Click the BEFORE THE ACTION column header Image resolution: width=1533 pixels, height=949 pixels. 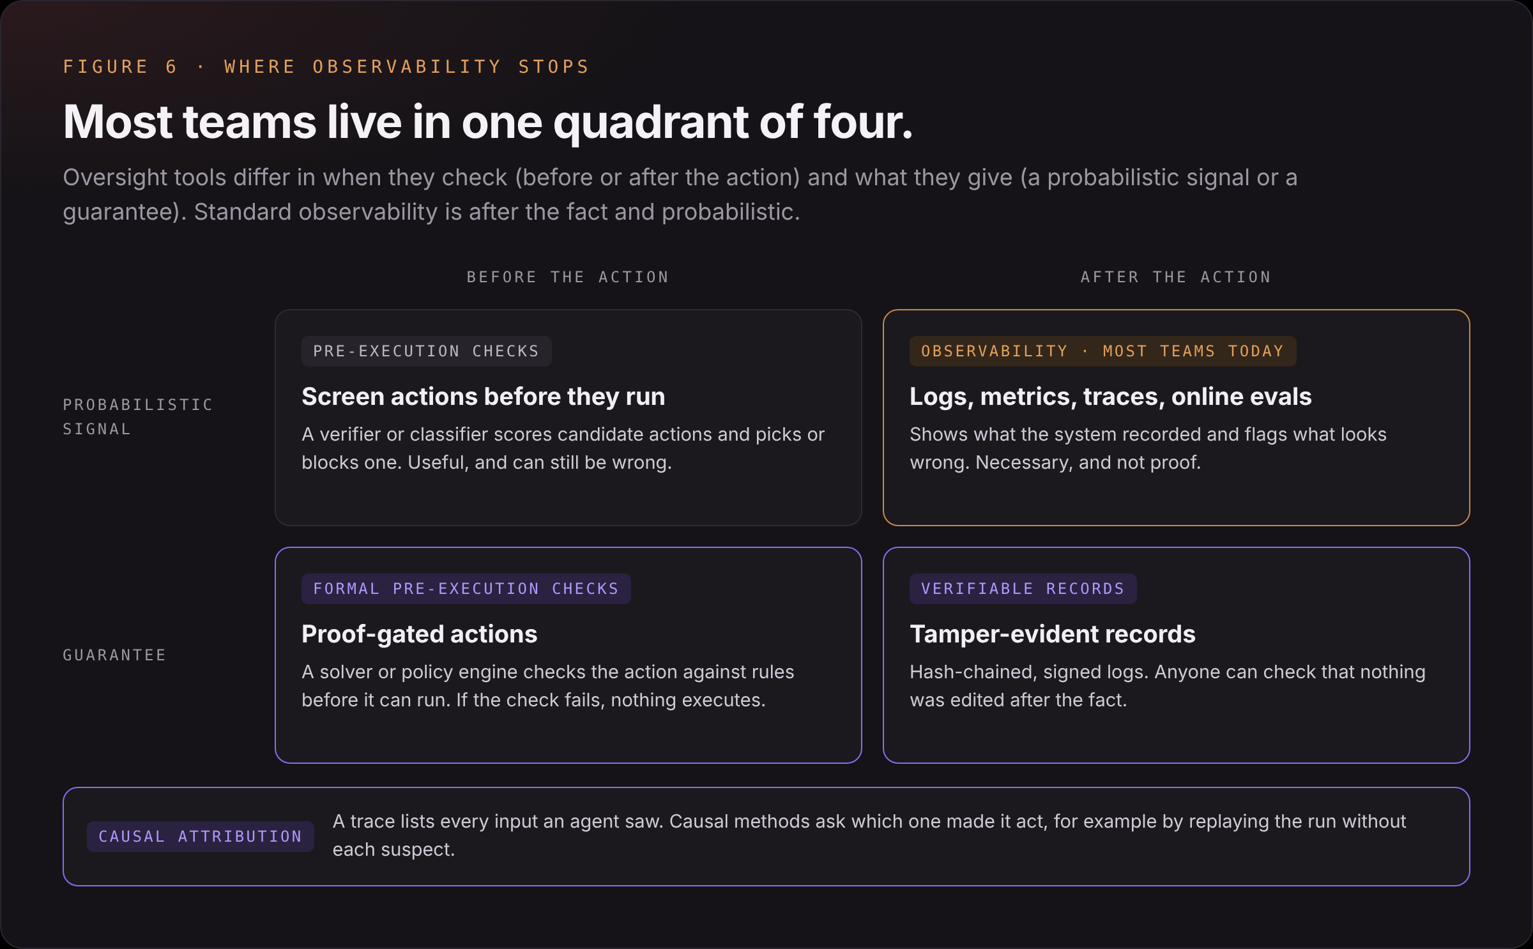[568, 277]
